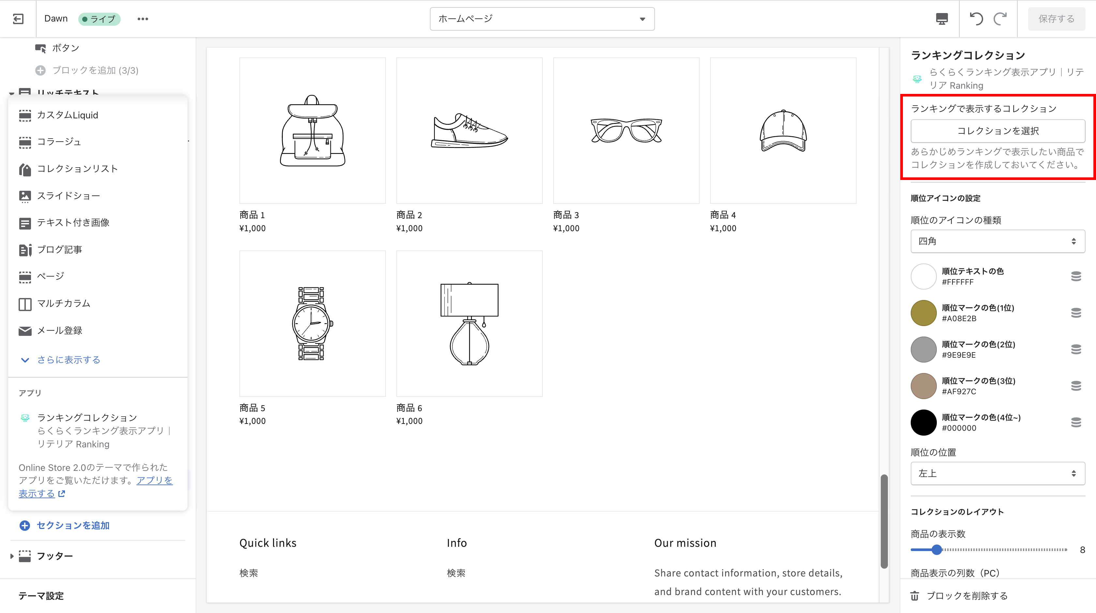Viewport: 1096px width, 613px height.
Task: Click the exit editor icon
Action: click(18, 19)
